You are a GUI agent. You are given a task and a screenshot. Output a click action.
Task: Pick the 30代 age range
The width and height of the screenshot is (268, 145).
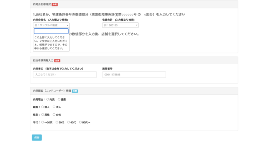click(x=57, y=122)
